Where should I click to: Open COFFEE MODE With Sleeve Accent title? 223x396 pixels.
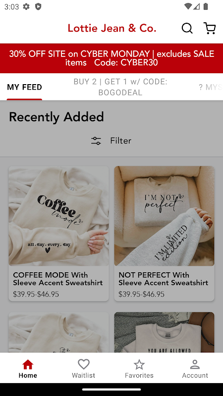[x=58, y=279]
